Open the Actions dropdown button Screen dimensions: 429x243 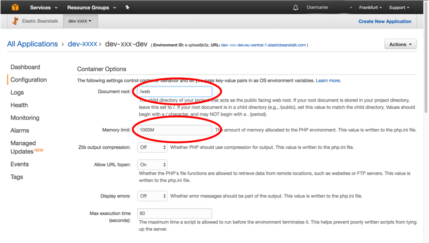(x=400, y=44)
